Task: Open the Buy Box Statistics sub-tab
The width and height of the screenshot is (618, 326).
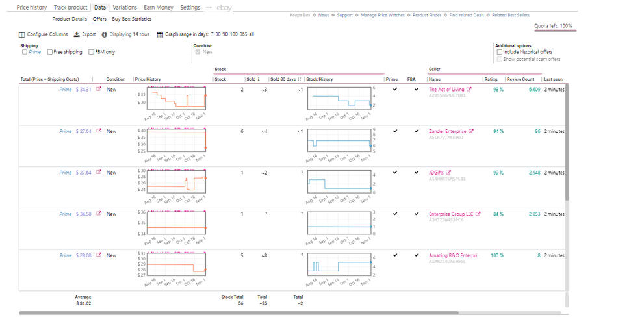Action: click(x=132, y=19)
